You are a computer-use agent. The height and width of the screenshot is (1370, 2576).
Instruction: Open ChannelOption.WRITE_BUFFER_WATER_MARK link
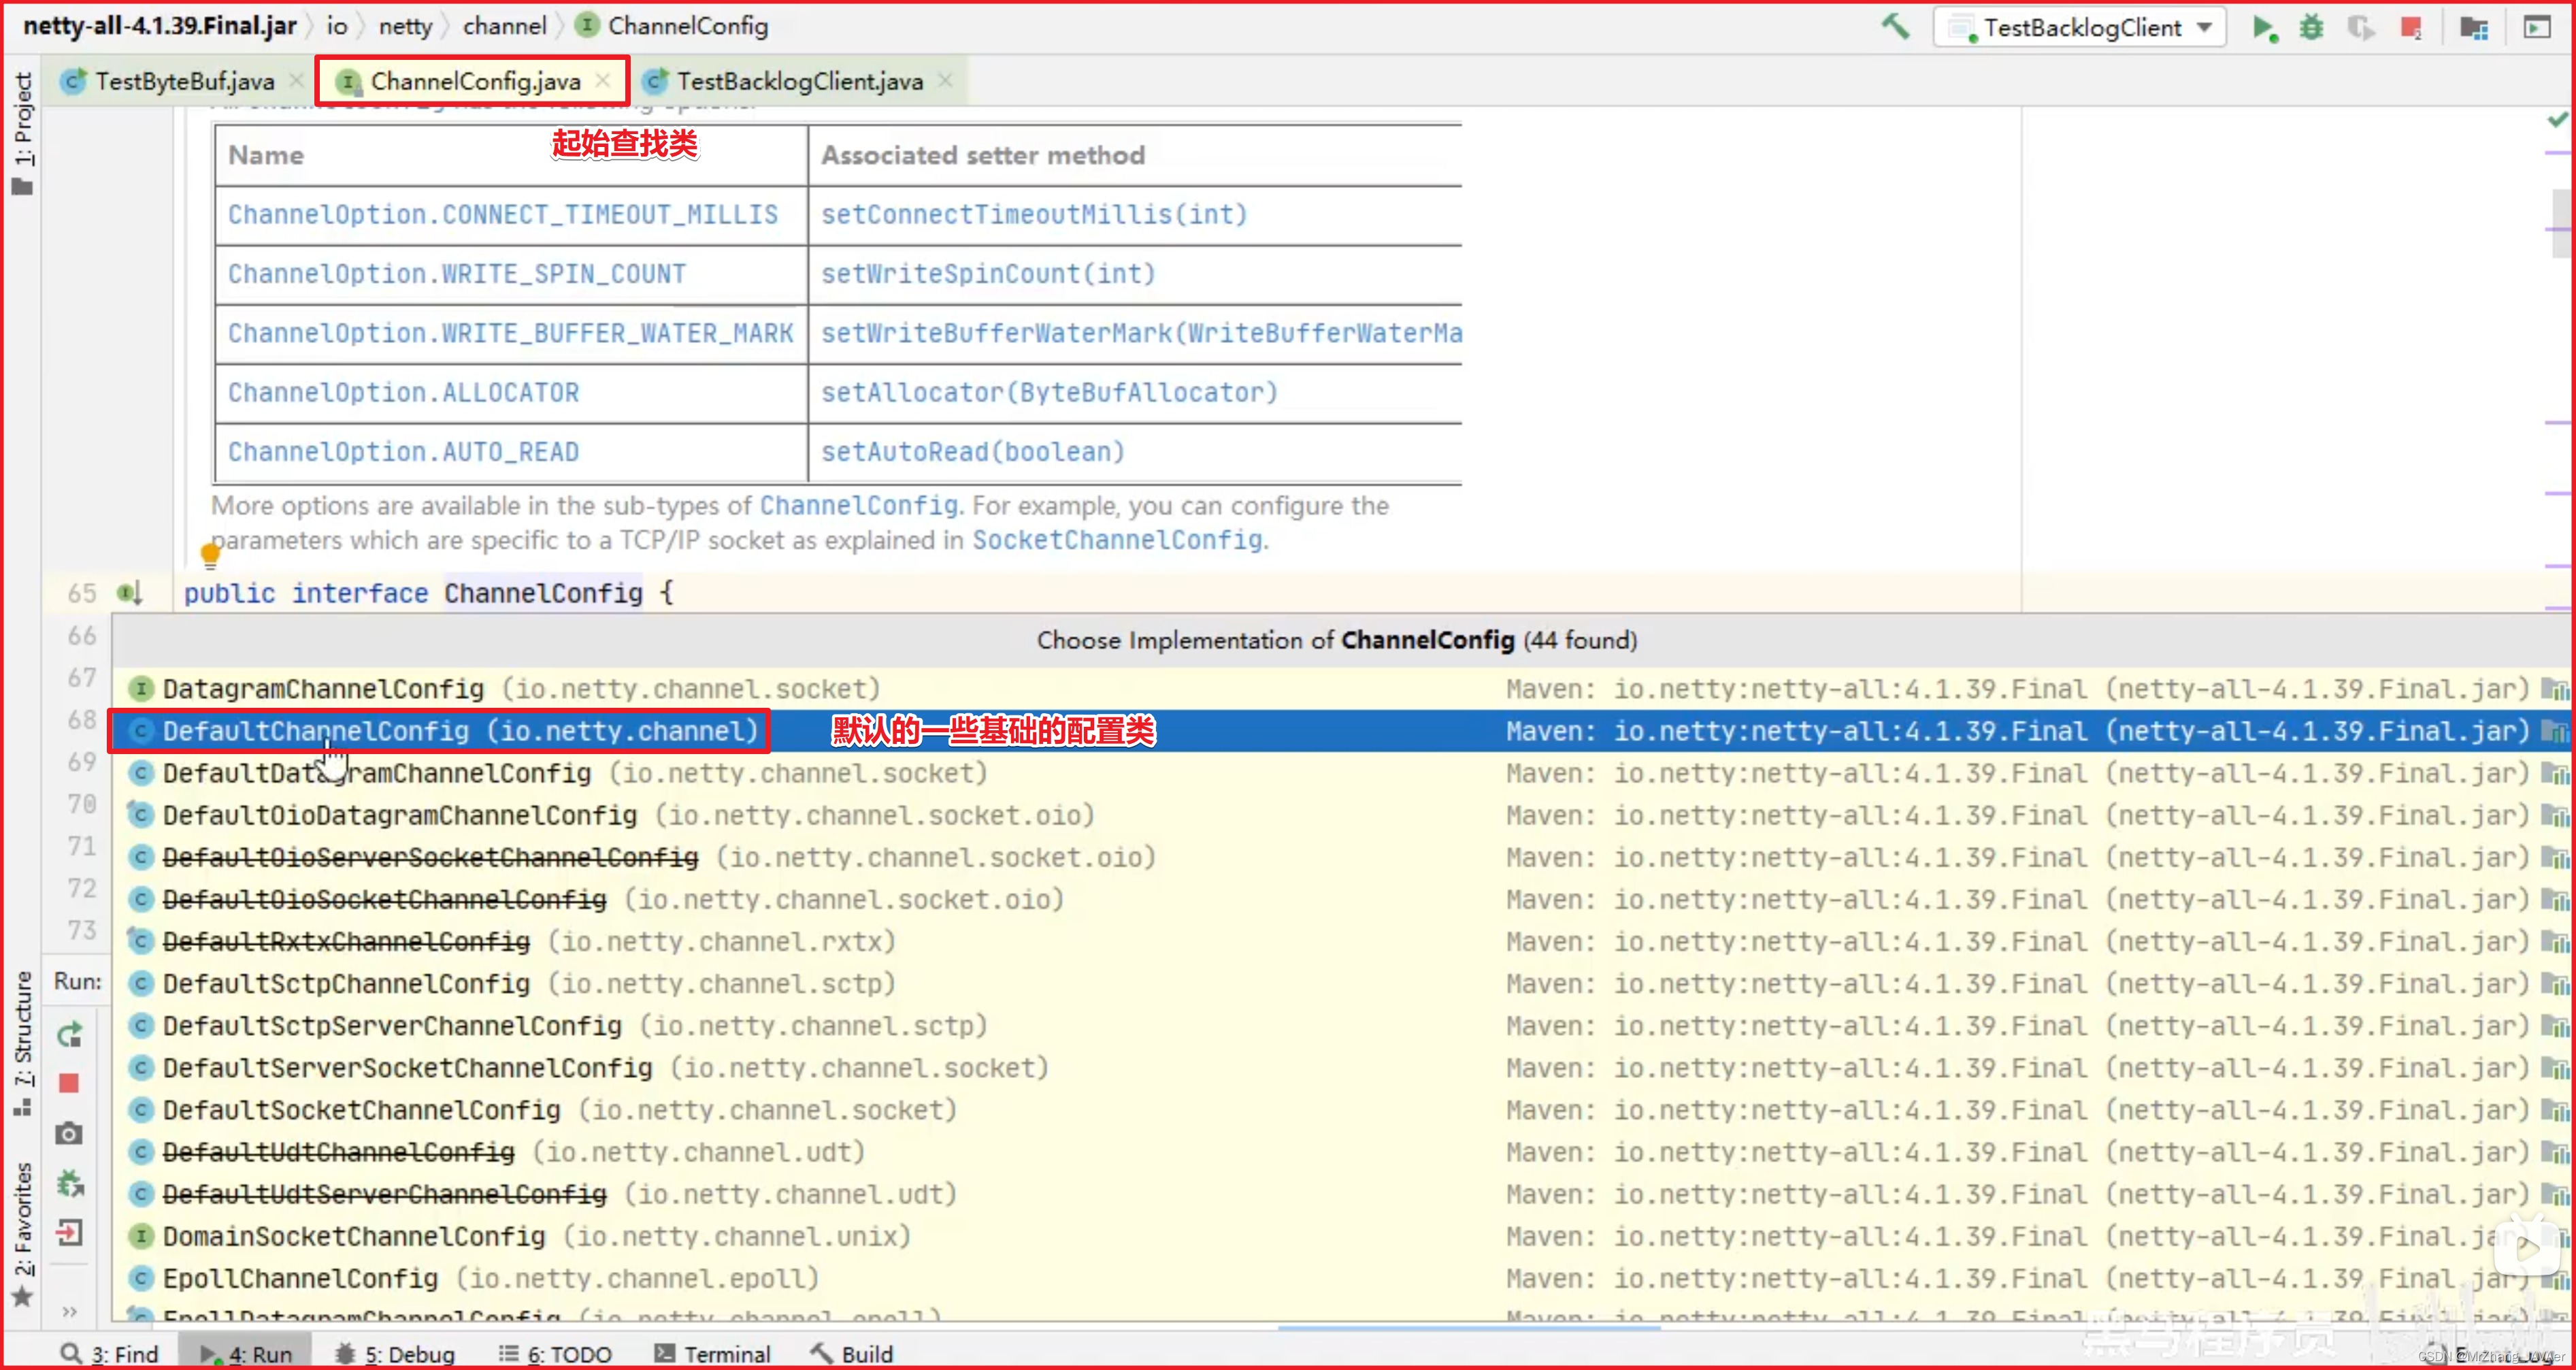[510, 333]
